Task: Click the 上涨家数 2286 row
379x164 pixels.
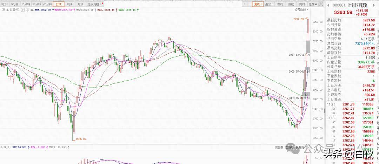Action: pyautogui.click(x=351, y=71)
